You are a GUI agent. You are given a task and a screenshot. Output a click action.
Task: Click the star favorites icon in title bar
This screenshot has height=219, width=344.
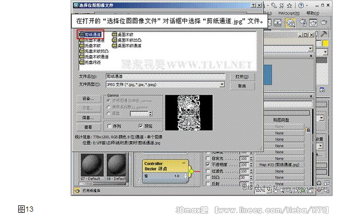pyautogui.click(x=290, y=5)
